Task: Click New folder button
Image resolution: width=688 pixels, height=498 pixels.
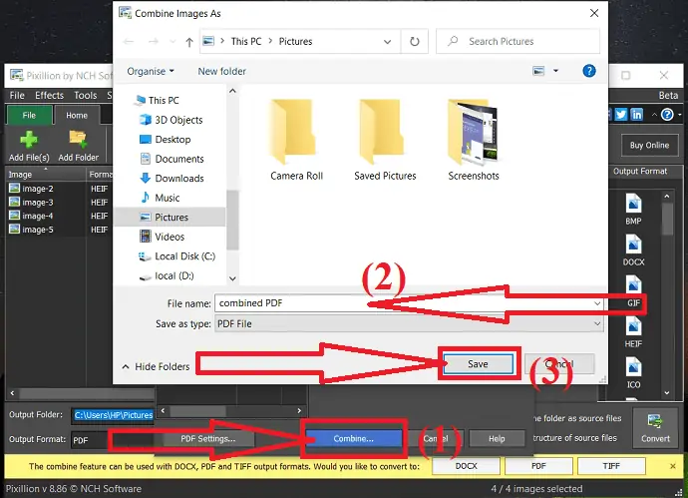Action: tap(221, 71)
